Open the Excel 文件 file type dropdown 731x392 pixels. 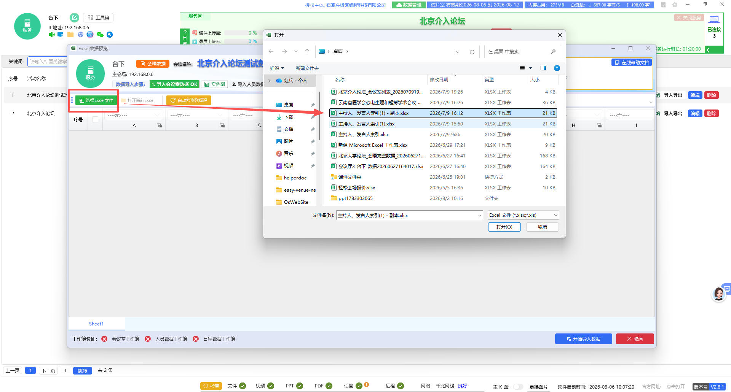[x=524, y=215]
